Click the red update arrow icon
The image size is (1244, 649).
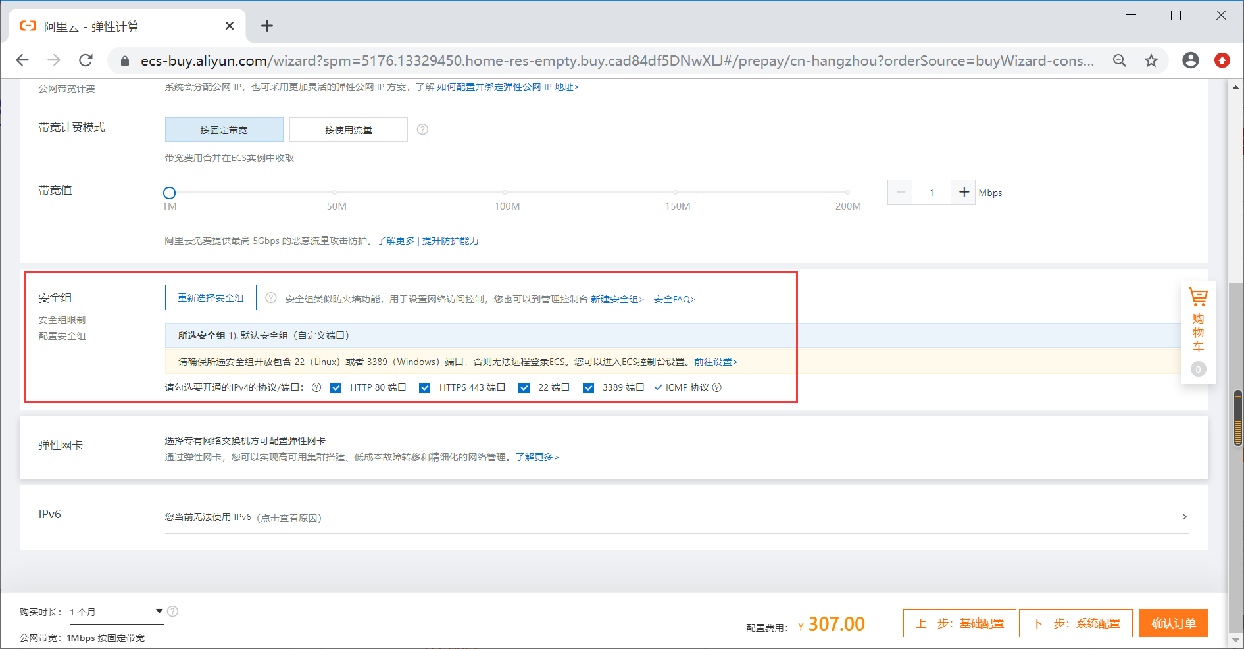coord(1222,60)
